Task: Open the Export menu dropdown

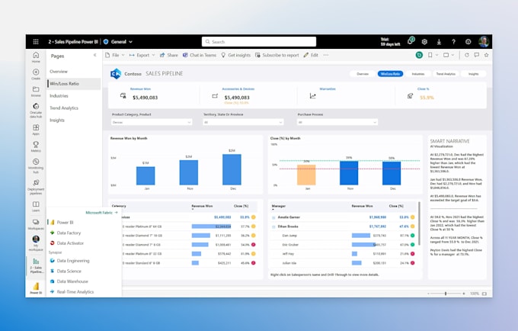Action: (142, 55)
